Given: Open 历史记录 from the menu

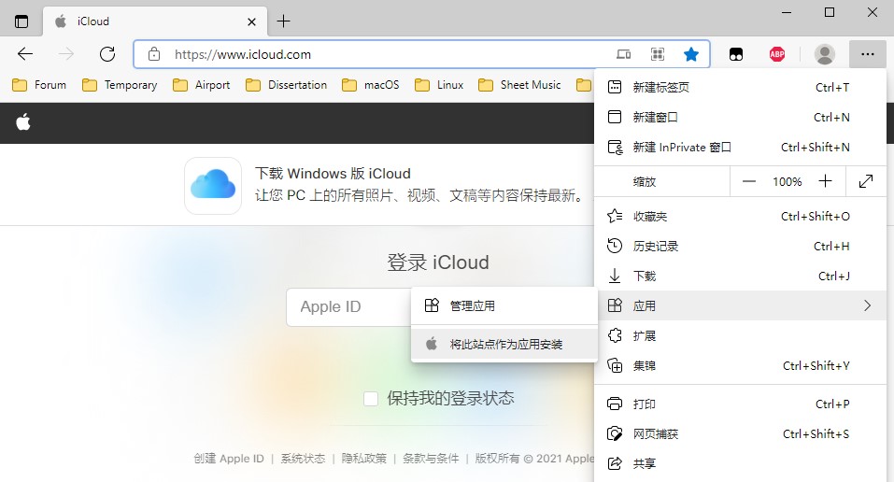Looking at the screenshot, I should (740, 247).
